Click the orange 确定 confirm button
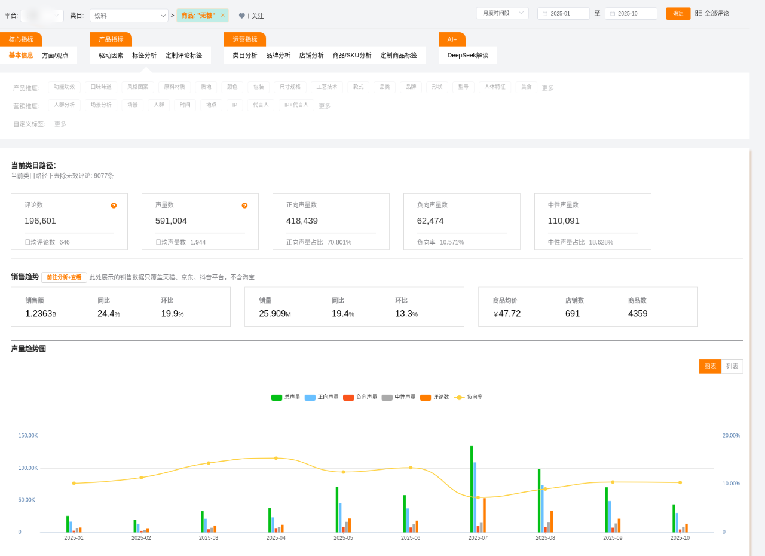The width and height of the screenshot is (765, 556). point(678,13)
